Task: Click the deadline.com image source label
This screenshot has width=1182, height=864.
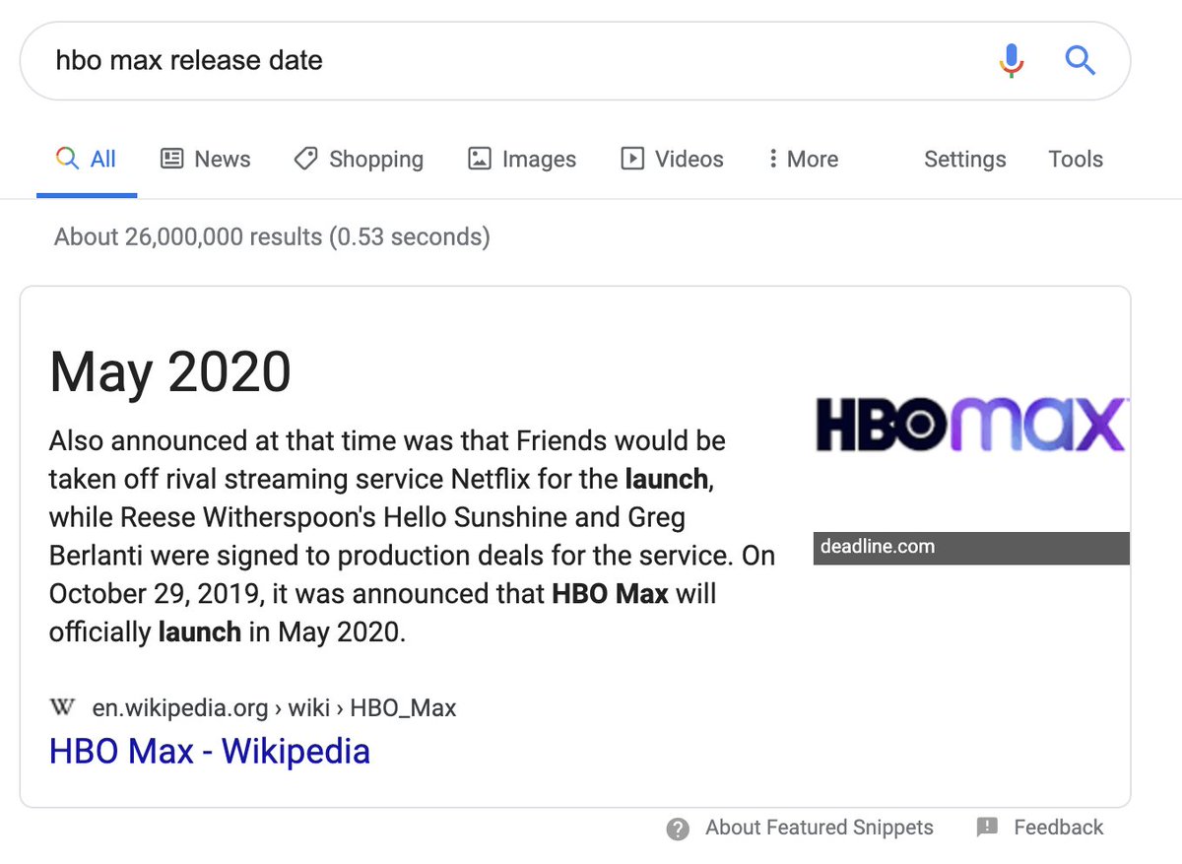Action: point(971,548)
